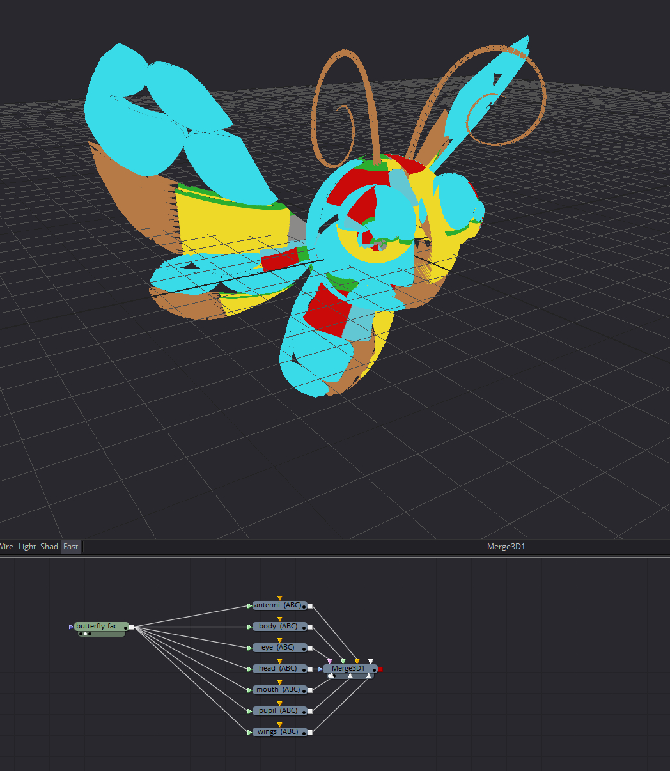Image resolution: width=670 pixels, height=771 pixels.
Task: Select the pupil (ABC) node
Action: 280,711
